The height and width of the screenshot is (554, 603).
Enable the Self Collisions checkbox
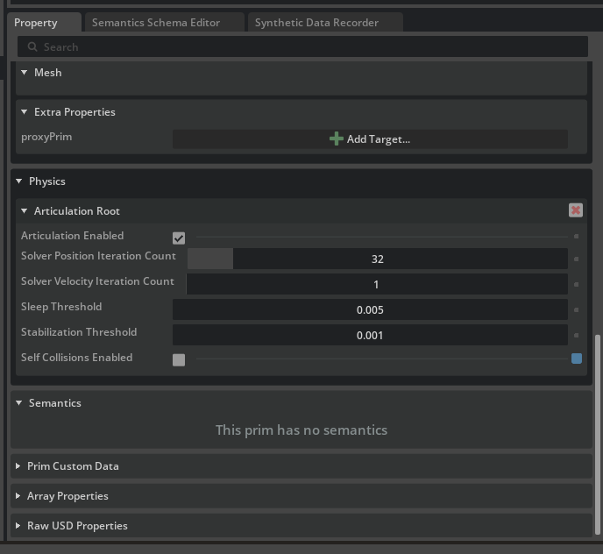[x=179, y=359]
